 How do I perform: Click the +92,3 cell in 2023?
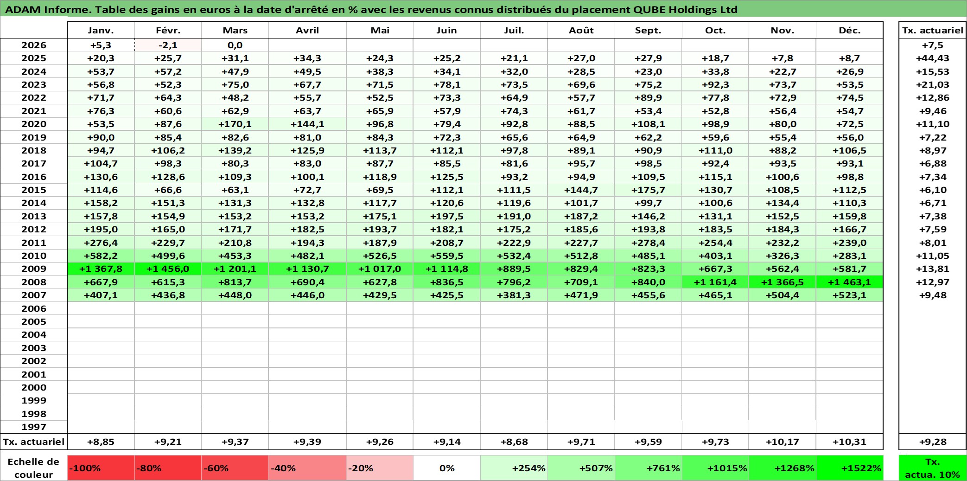[x=715, y=84]
